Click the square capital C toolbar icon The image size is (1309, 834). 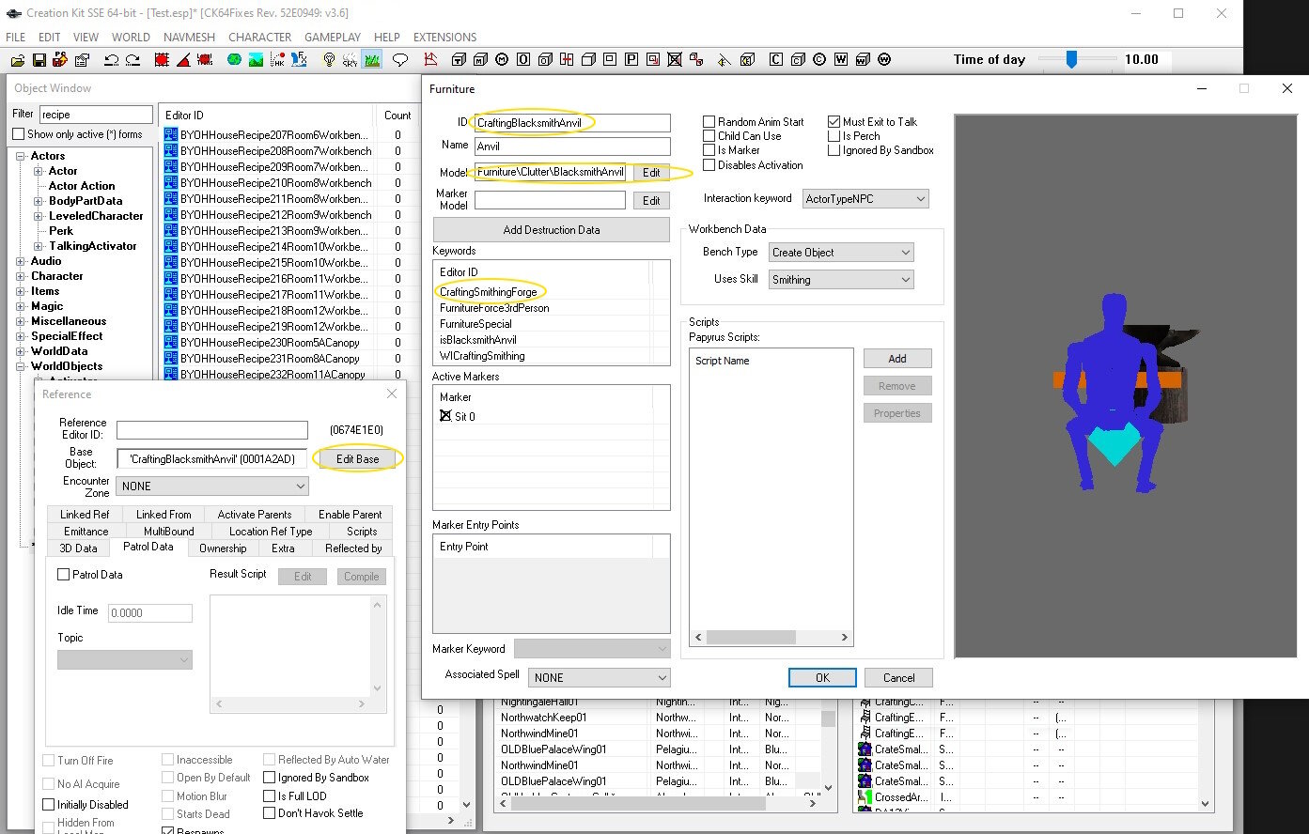point(775,60)
